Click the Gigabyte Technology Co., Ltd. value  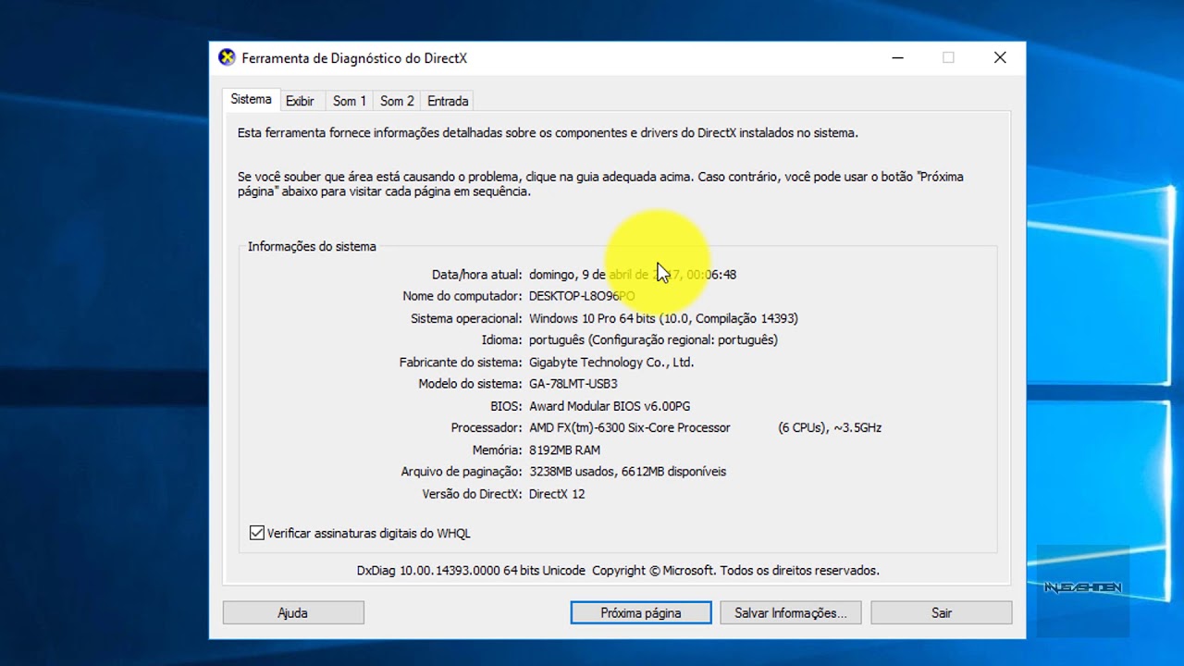611,362
